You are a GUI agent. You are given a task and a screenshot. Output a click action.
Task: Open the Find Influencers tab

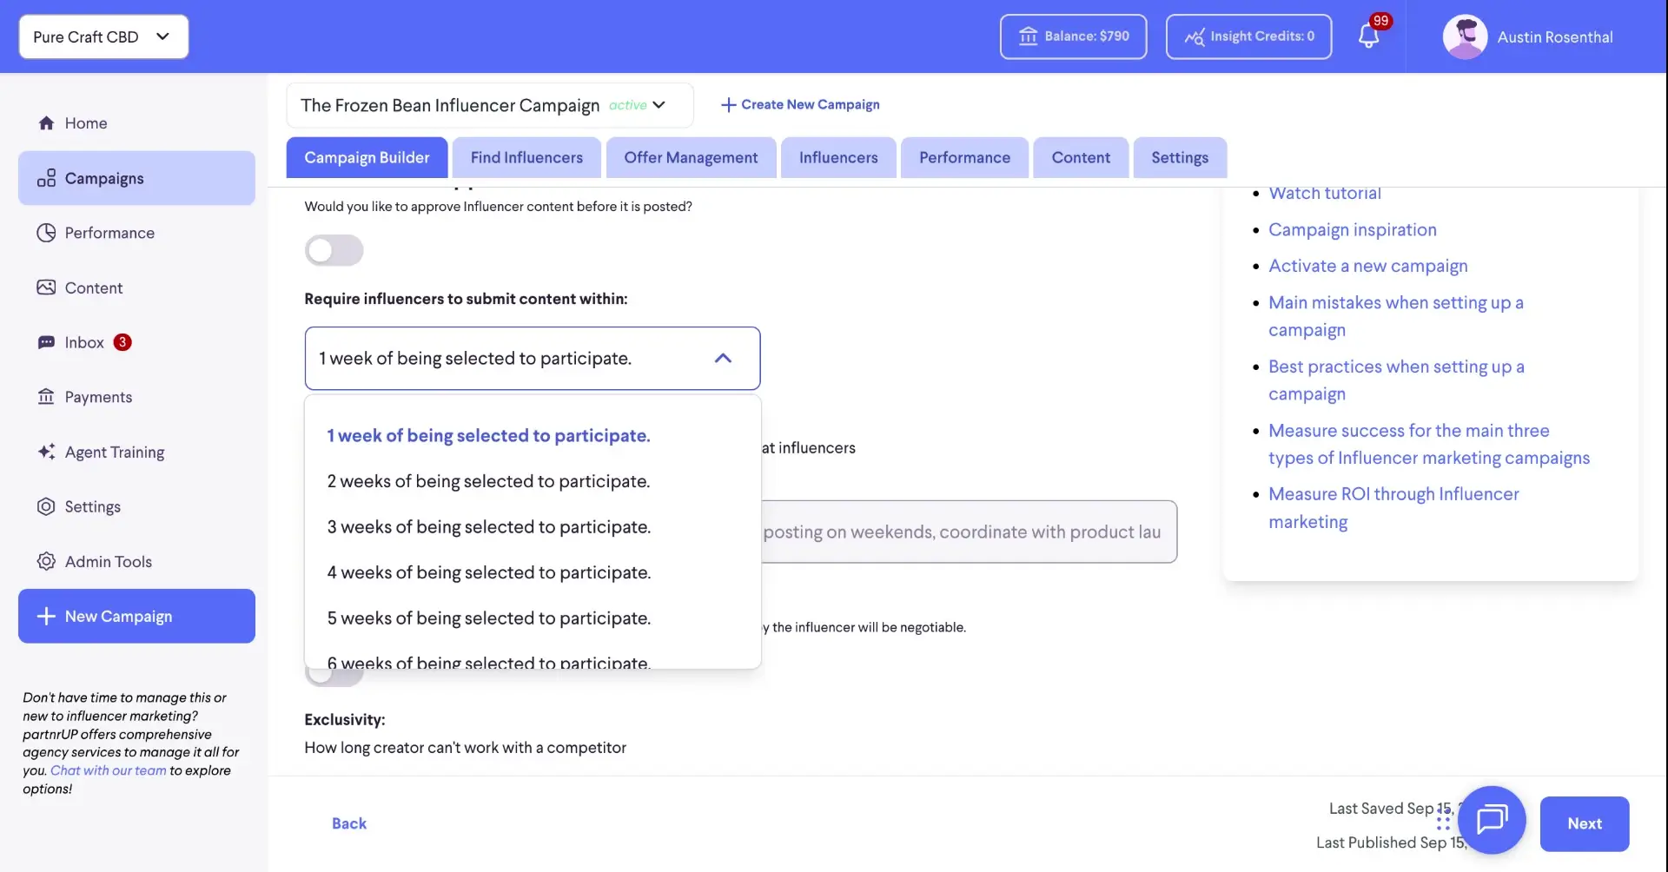[x=526, y=157]
